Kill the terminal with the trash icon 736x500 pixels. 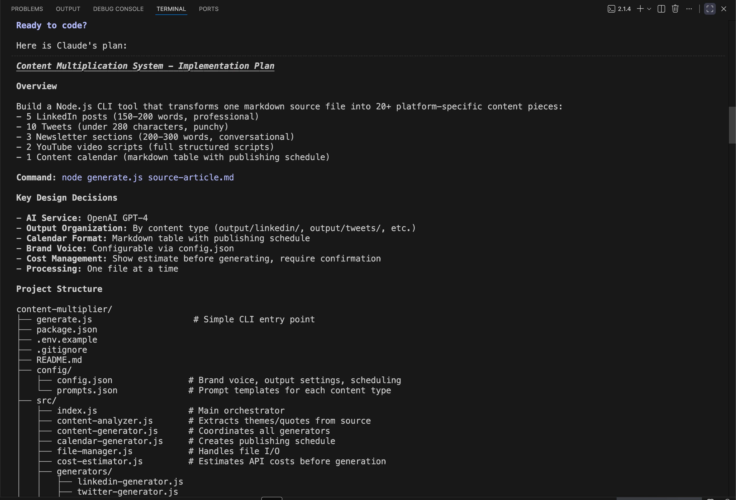tap(675, 9)
